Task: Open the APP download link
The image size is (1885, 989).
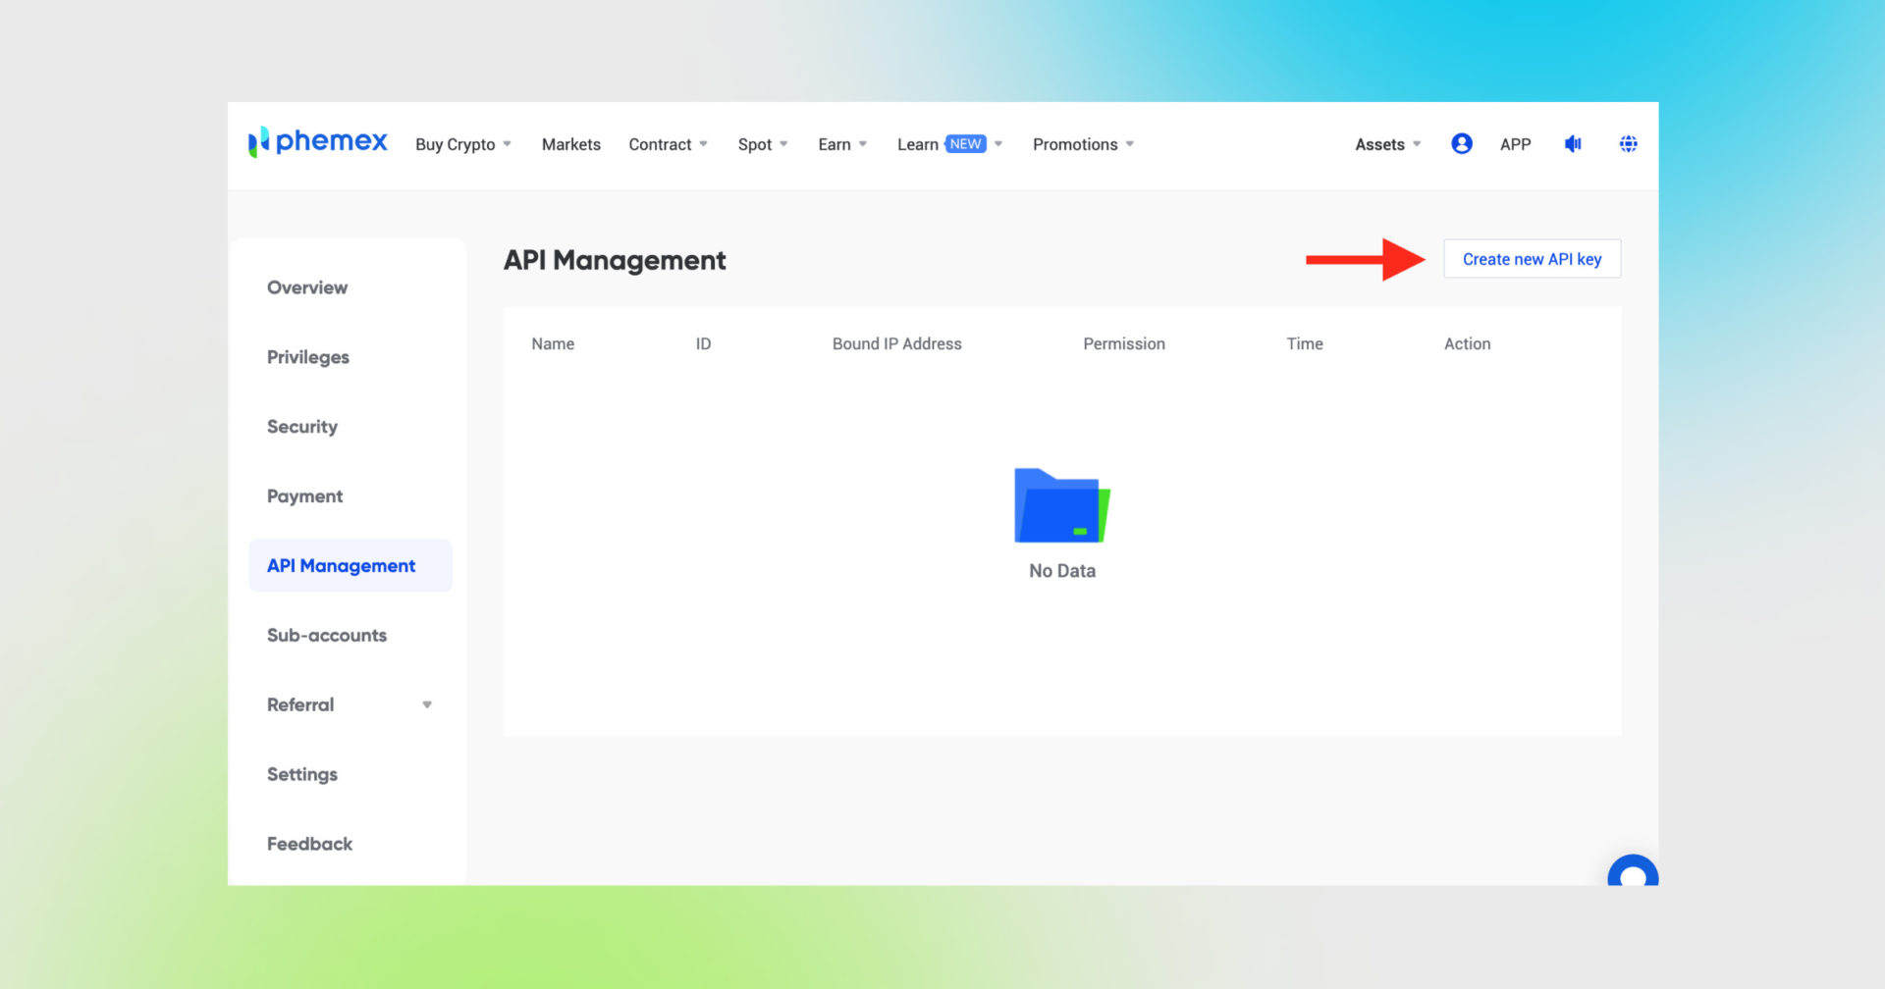Action: pos(1515,144)
